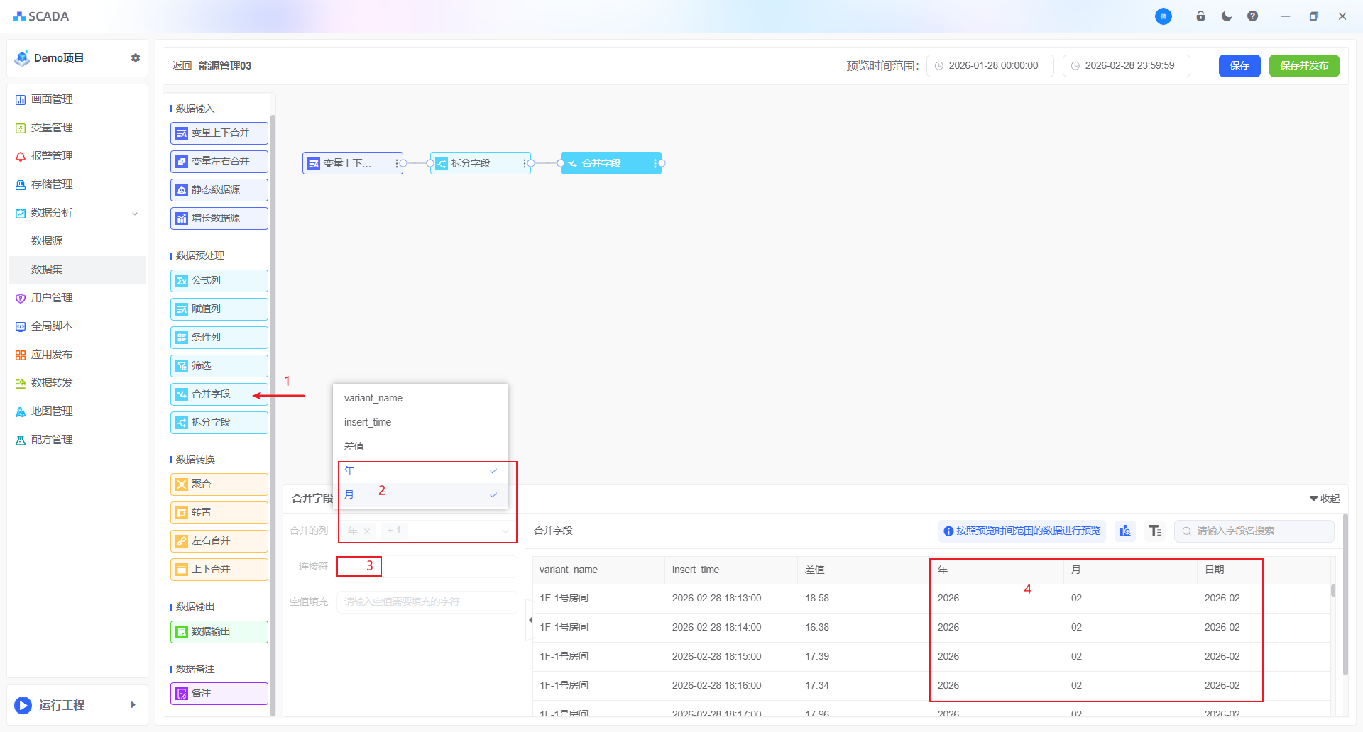
Task: Pick the 聚合 transform component
Action: 219,484
